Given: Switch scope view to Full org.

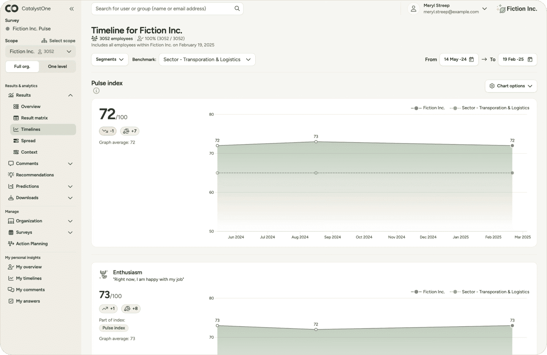Looking at the screenshot, I should tap(22, 67).
